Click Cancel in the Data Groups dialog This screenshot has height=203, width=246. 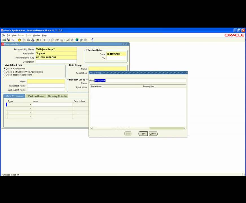[x=153, y=134]
